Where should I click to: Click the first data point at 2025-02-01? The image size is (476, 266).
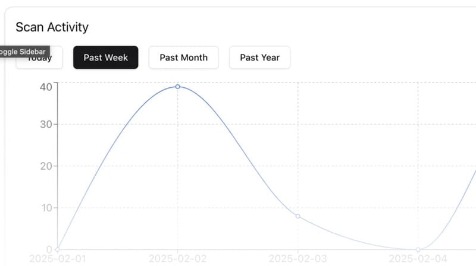coord(57,249)
